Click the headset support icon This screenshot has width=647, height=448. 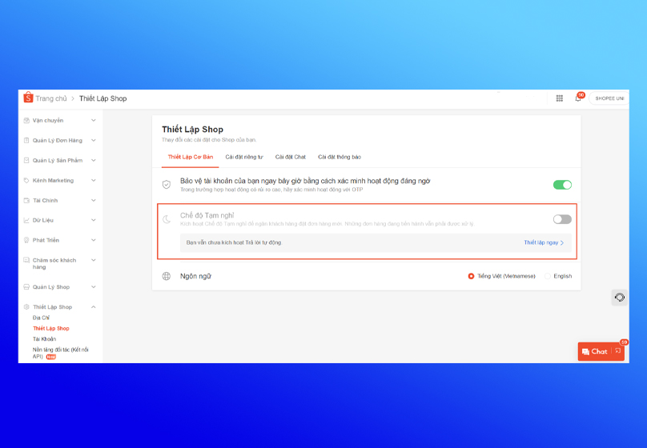pyautogui.click(x=619, y=298)
